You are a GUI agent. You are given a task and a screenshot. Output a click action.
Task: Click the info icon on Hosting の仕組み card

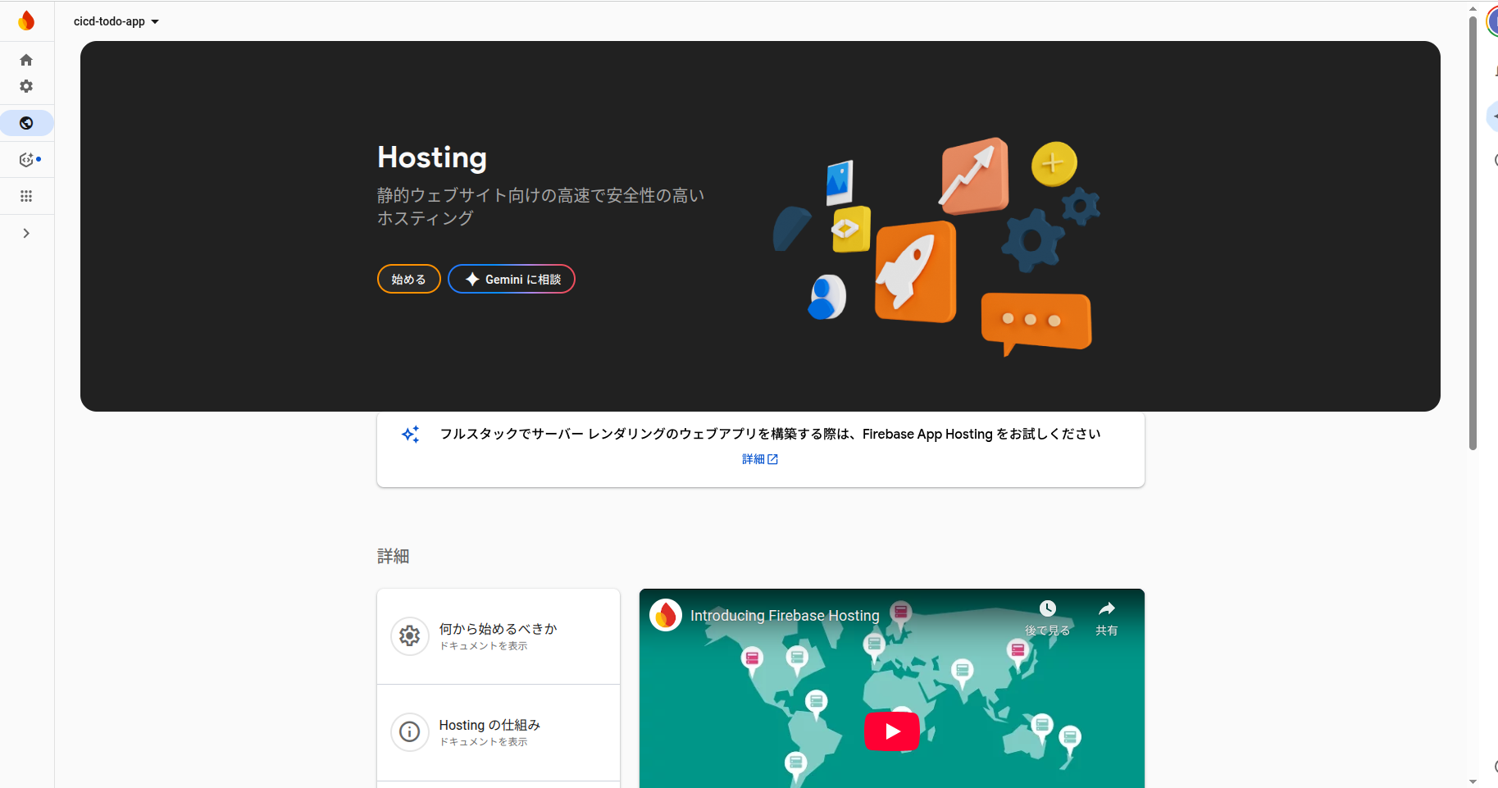[410, 732]
